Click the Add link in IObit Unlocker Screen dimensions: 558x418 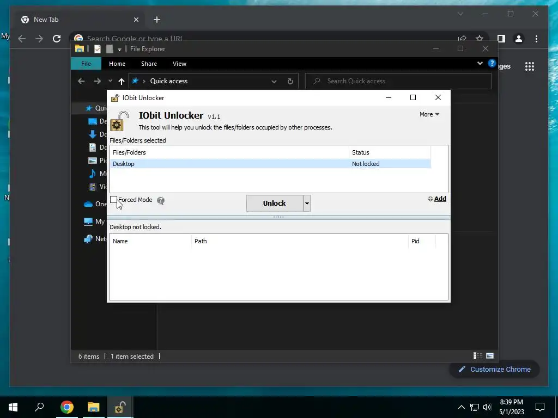437,199
